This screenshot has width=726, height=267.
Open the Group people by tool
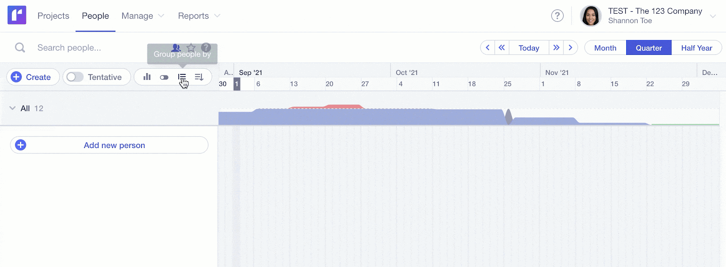pyautogui.click(x=182, y=77)
